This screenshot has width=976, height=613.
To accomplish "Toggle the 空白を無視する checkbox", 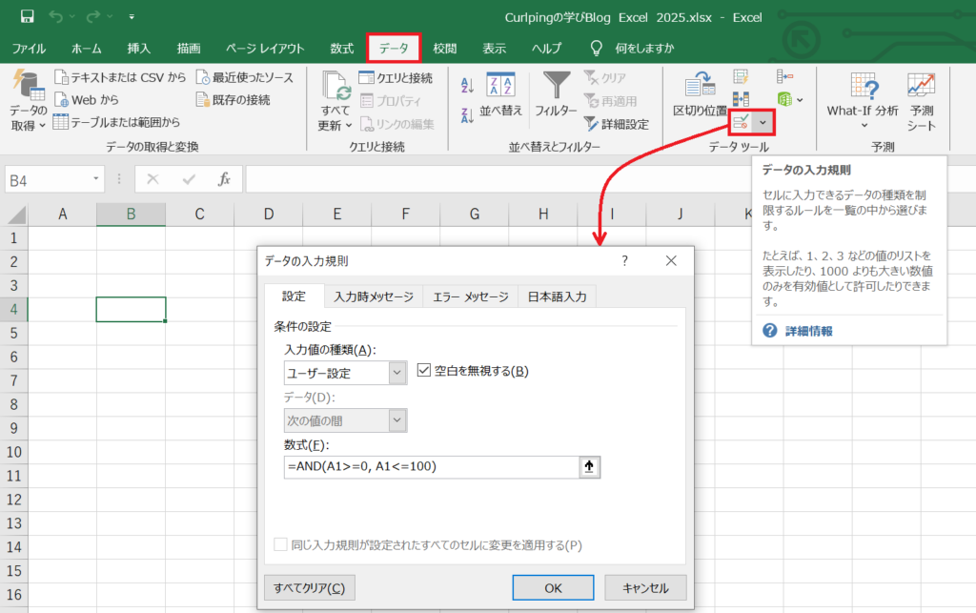I will [425, 371].
